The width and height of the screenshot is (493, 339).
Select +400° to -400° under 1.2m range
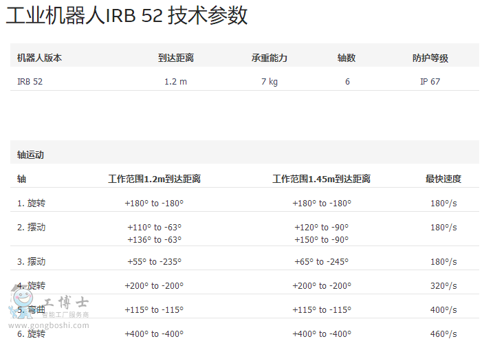click(x=154, y=334)
